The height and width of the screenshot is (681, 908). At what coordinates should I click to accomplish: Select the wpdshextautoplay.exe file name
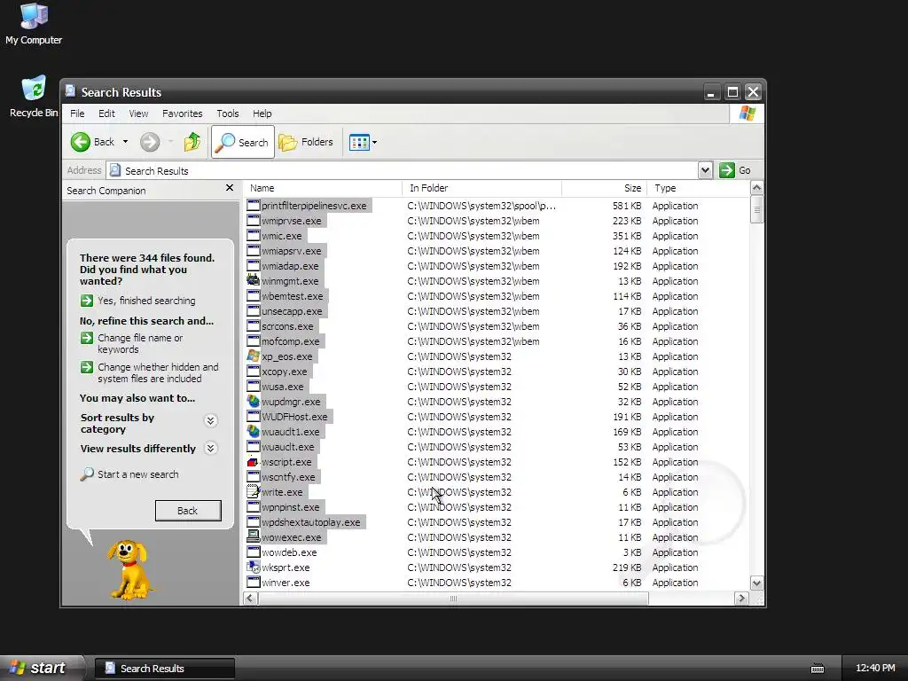(311, 522)
